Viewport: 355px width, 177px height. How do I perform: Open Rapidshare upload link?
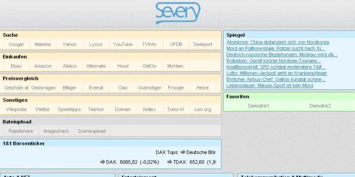click(x=20, y=131)
